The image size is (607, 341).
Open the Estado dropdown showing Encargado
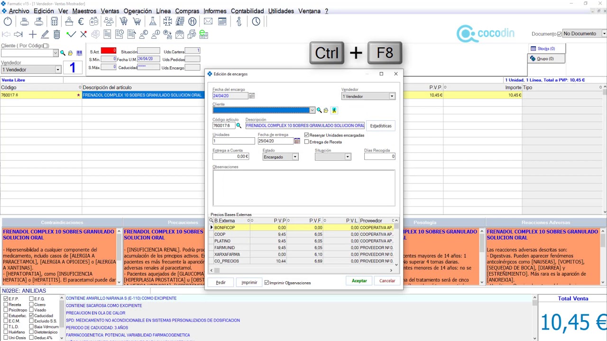(295, 157)
